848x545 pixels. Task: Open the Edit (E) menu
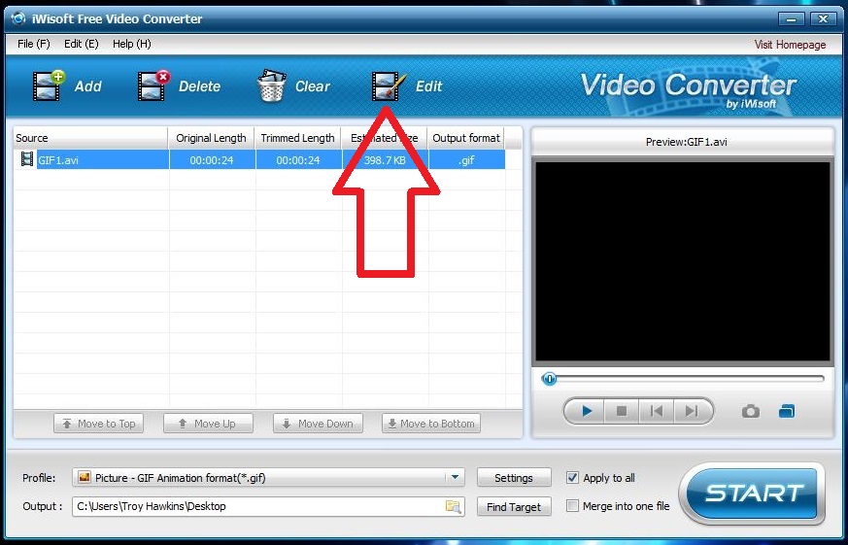pos(82,44)
